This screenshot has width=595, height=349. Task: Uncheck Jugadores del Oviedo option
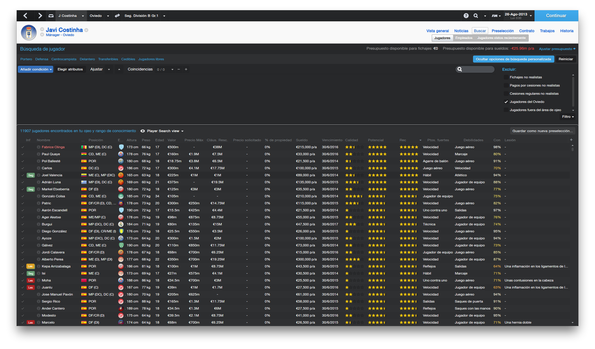click(x=506, y=102)
